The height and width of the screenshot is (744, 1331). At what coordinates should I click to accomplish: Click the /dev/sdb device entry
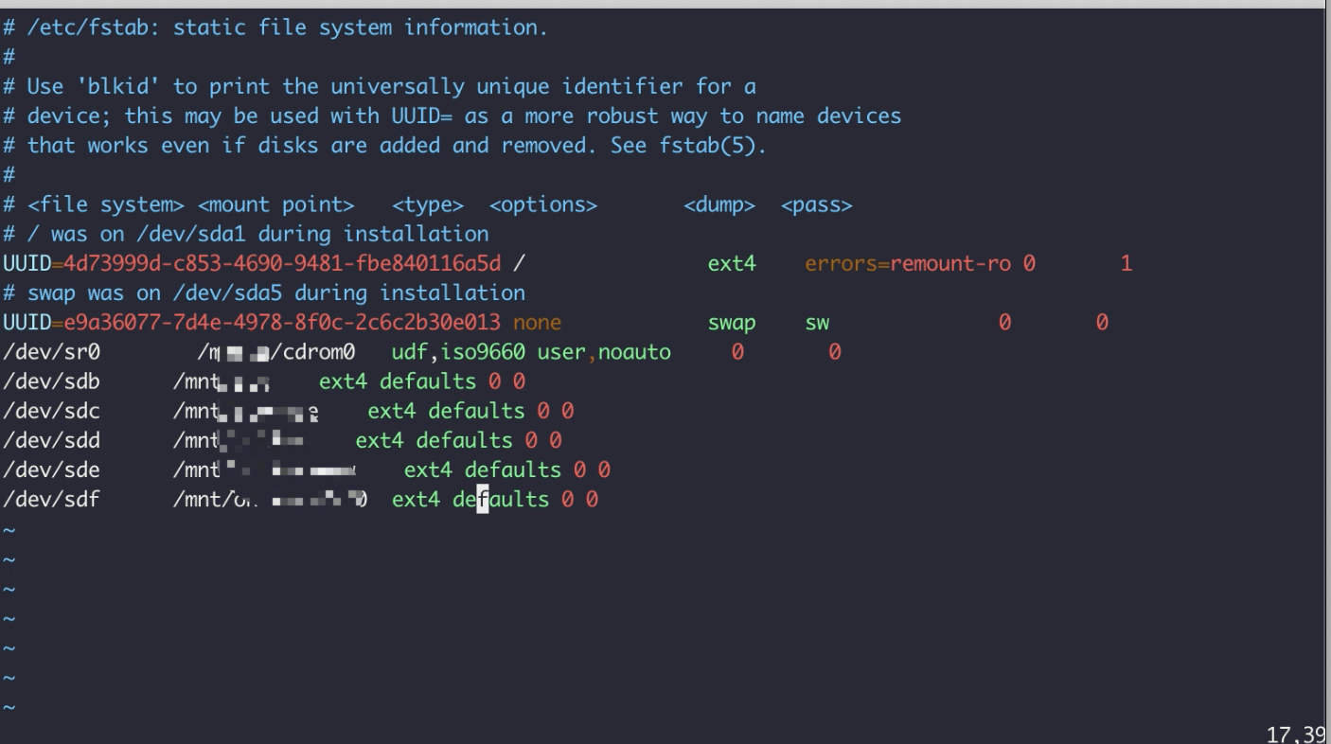tap(51, 381)
